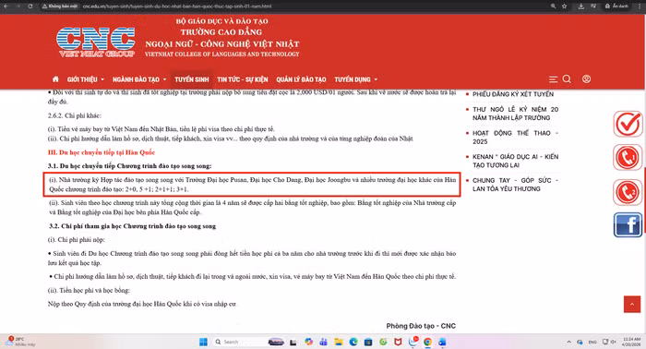Open the browser downloads icon
Image resolution: width=646 pixels, height=349 pixels.
coord(580,6)
